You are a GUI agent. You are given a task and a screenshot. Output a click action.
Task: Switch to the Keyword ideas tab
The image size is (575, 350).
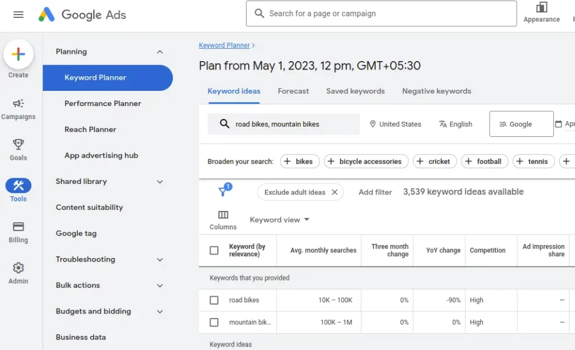pyautogui.click(x=234, y=91)
